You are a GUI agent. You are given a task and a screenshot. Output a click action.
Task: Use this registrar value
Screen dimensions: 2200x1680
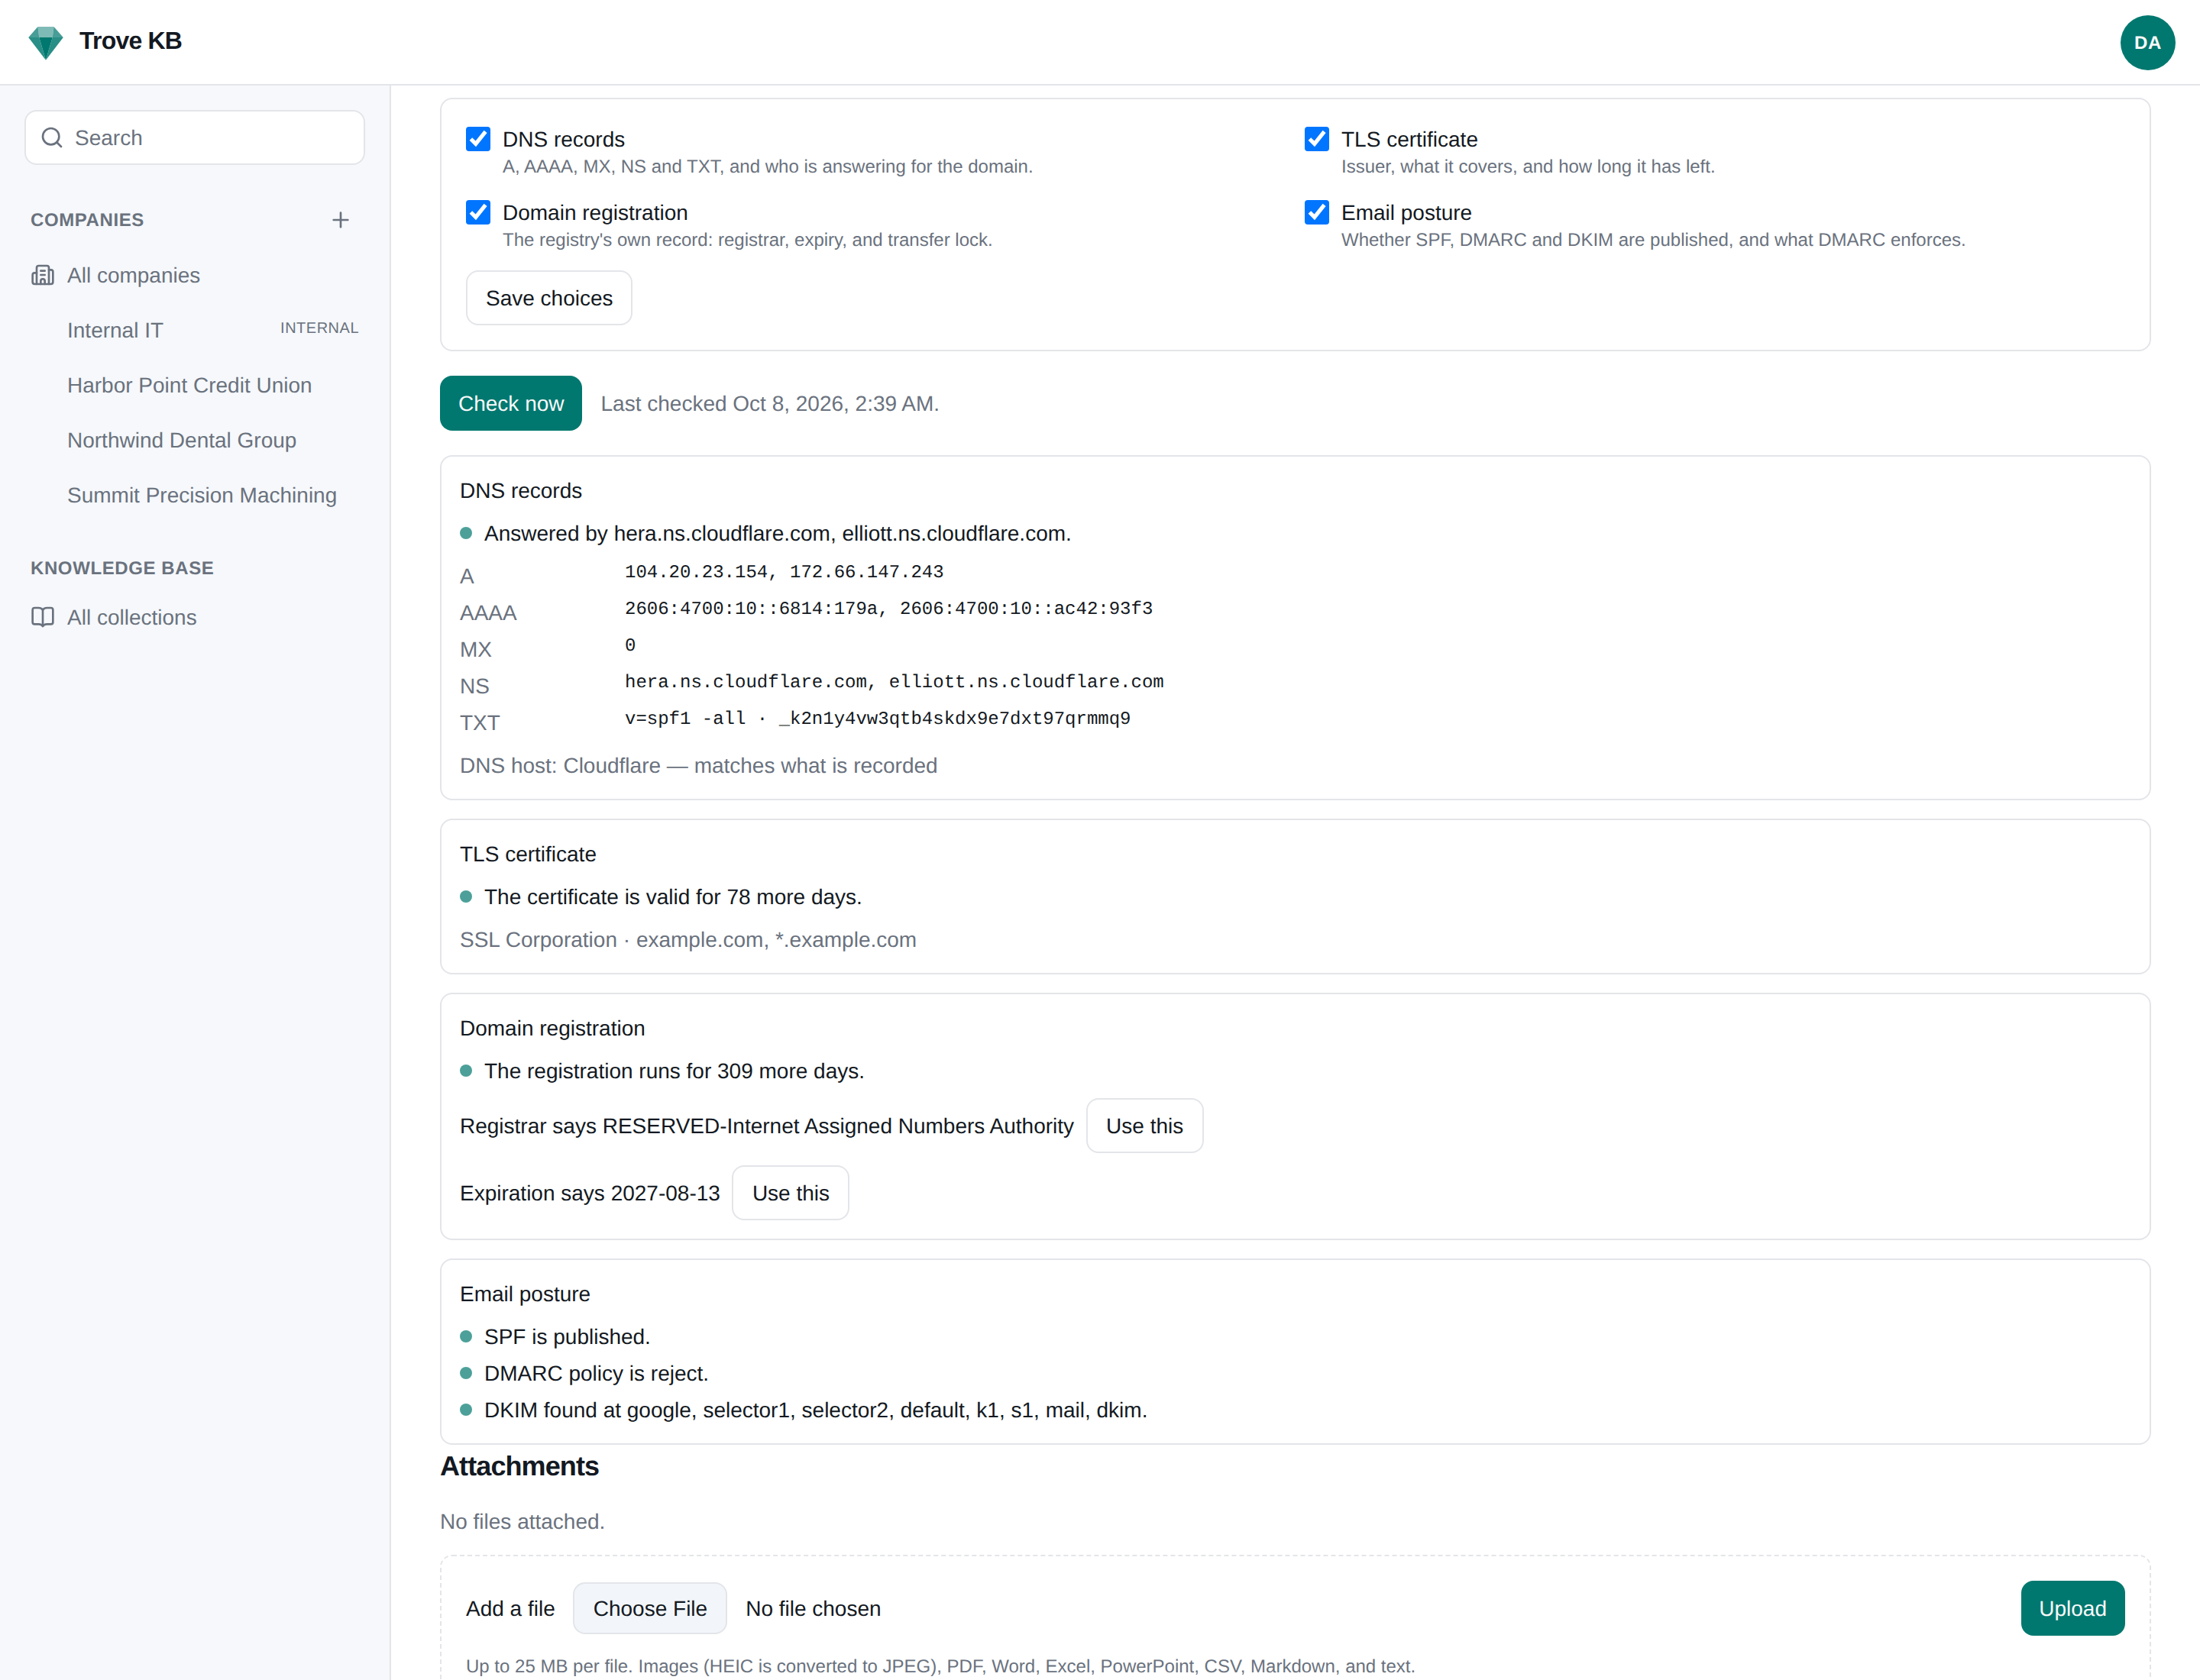point(1144,1126)
